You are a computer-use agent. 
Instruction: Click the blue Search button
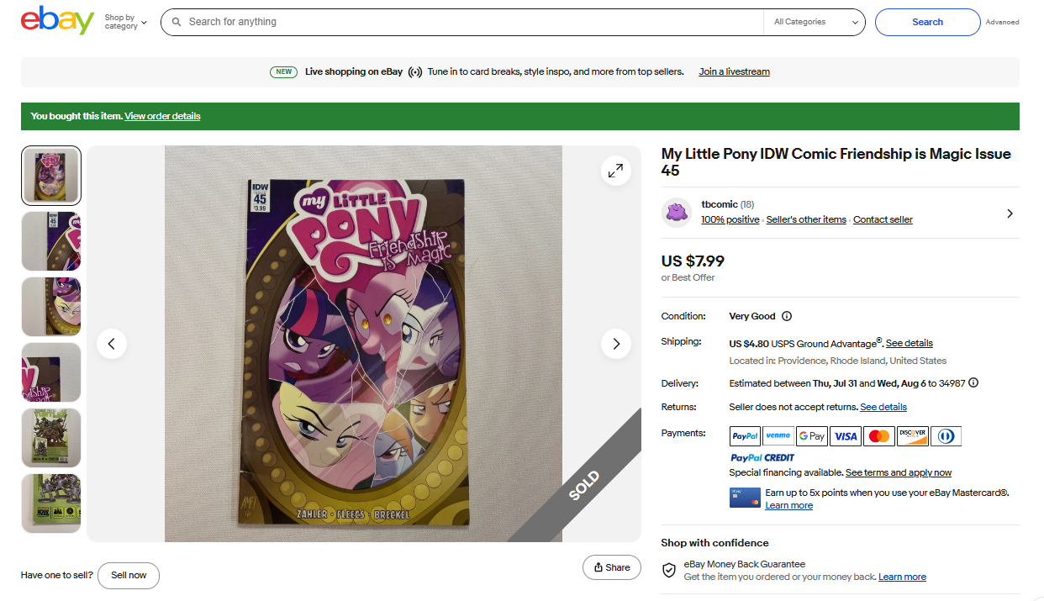pyautogui.click(x=927, y=22)
